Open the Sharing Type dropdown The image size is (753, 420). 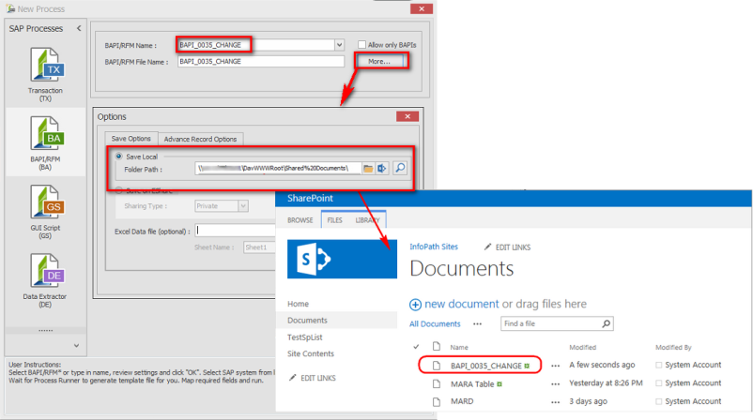[x=243, y=206]
